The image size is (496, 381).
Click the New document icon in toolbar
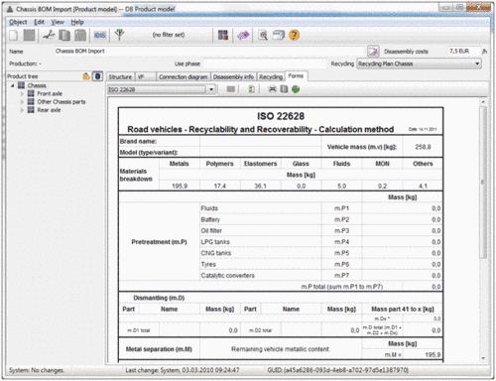click(13, 35)
